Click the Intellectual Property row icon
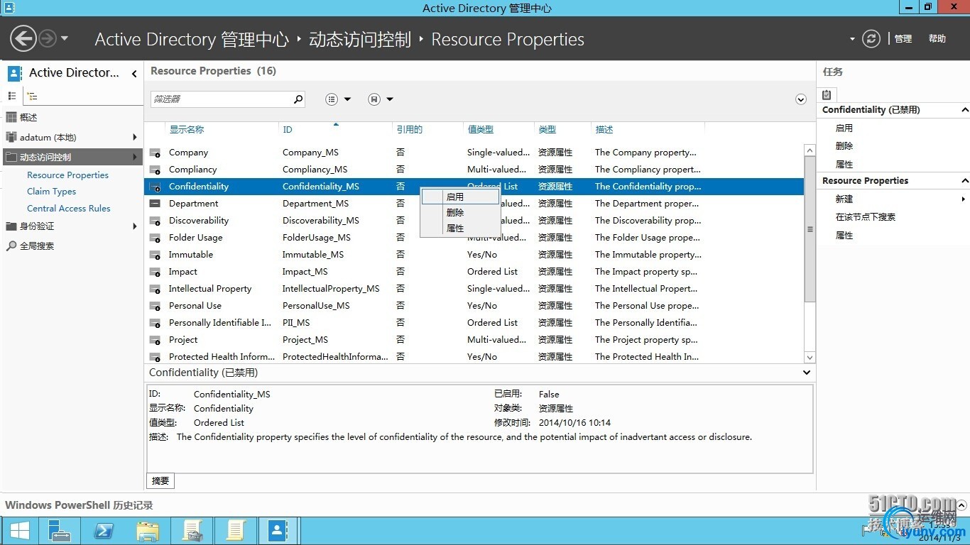Viewport: 970px width, 545px height. point(155,289)
